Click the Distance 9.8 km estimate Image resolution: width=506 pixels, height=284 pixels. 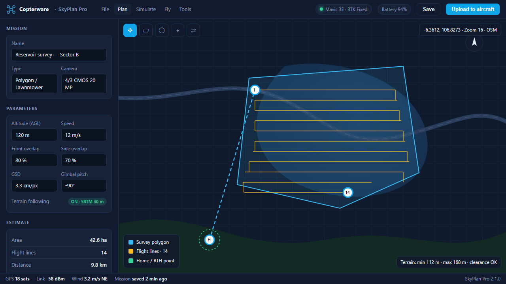[59, 265]
